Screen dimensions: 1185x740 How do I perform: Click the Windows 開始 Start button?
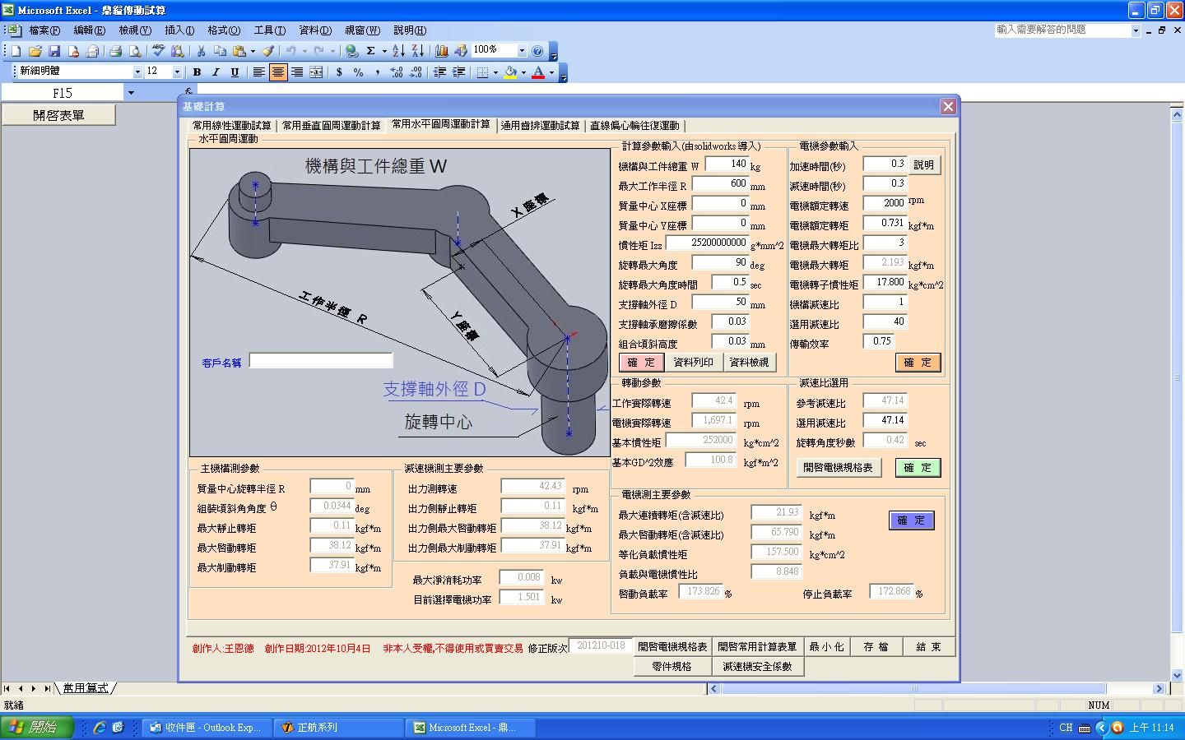click(x=37, y=727)
